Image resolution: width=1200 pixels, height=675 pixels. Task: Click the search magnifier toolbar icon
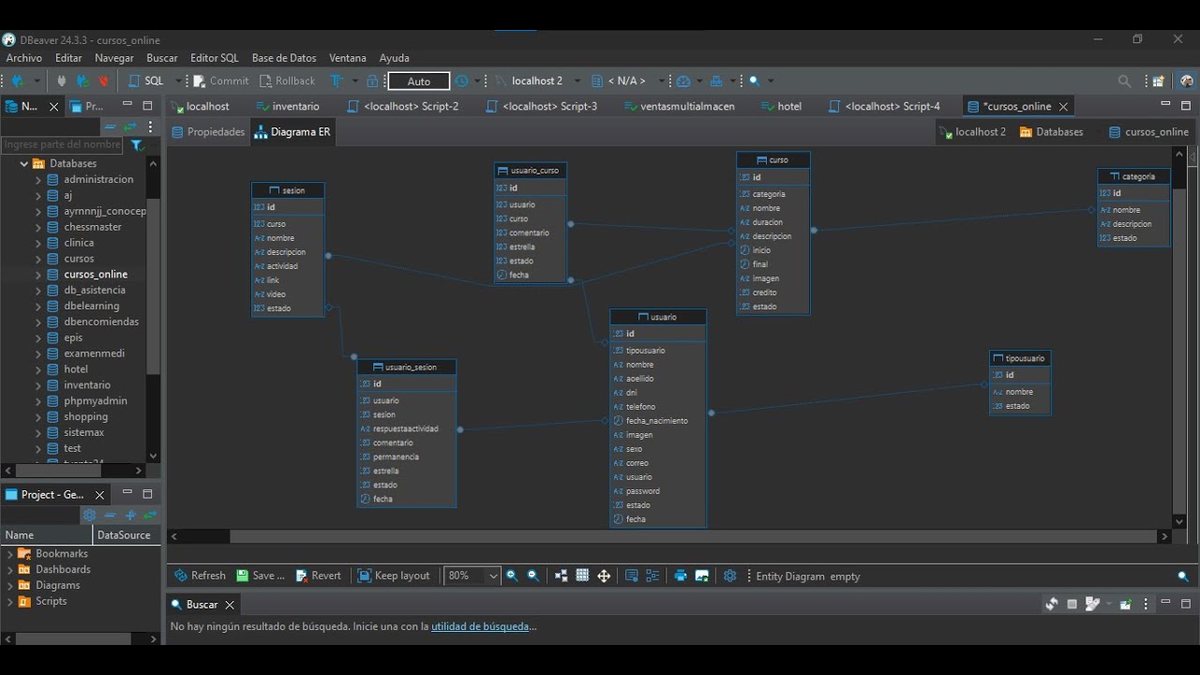(755, 81)
